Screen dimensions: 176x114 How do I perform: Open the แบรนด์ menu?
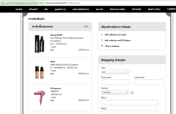point(100,9)
